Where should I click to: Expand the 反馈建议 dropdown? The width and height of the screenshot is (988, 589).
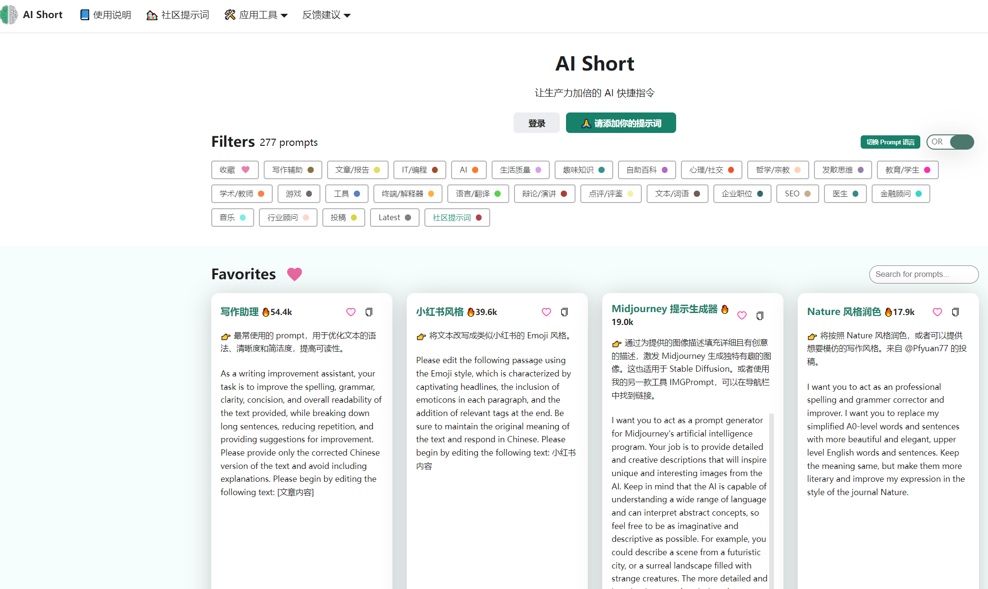326,15
